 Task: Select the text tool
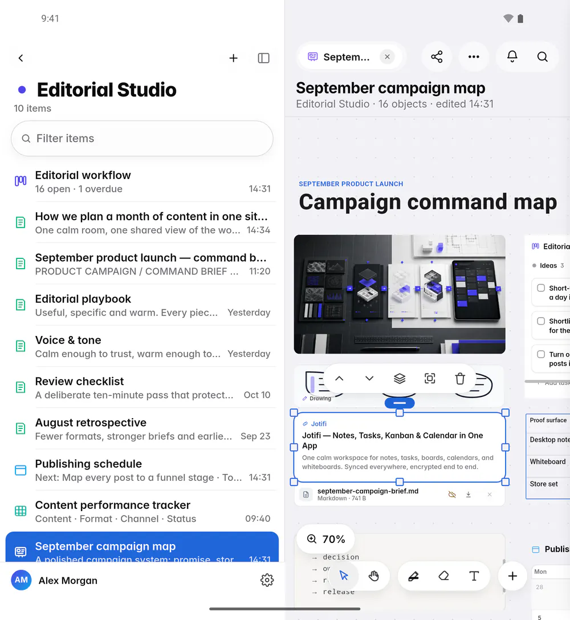pos(474,576)
